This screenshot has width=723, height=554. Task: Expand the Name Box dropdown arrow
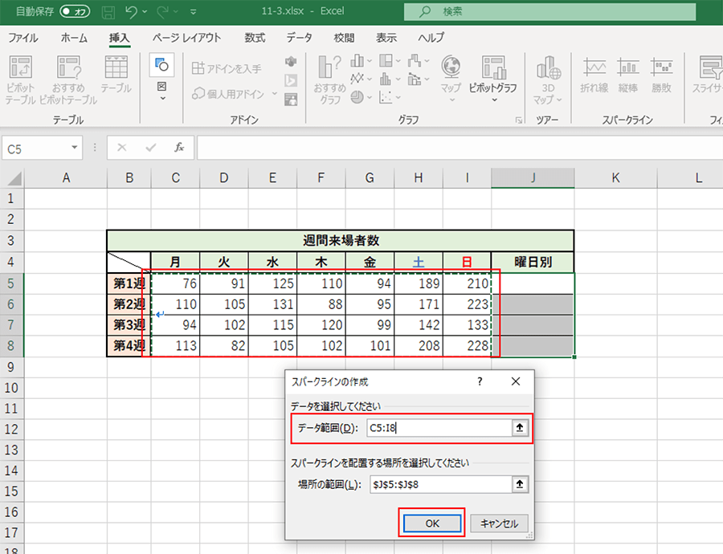pos(75,148)
